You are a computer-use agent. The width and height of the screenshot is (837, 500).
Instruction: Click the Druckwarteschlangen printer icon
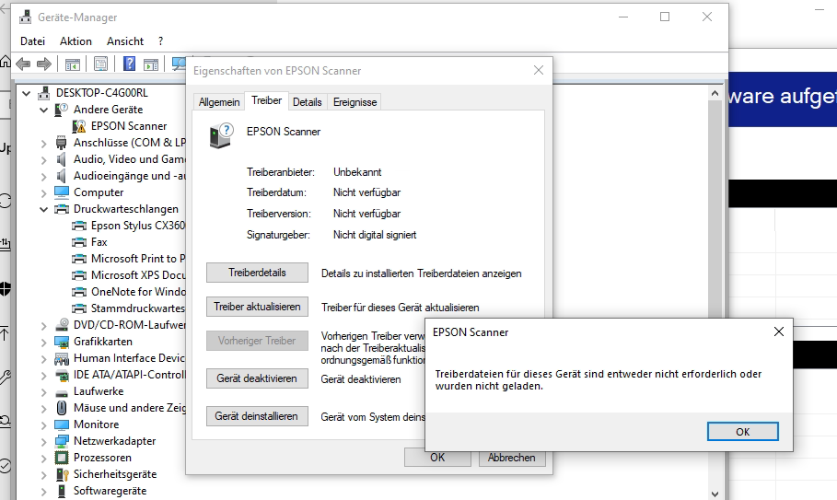tap(62, 209)
